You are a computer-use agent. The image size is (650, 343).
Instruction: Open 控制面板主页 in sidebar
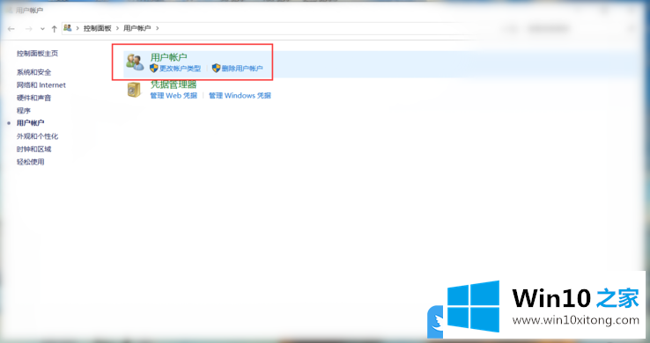(x=37, y=54)
